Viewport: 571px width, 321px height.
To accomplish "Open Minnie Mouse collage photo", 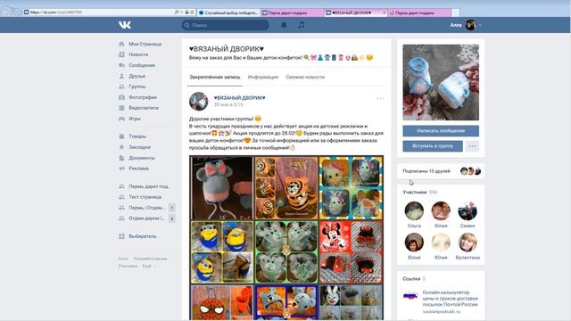I will [x=351, y=252].
